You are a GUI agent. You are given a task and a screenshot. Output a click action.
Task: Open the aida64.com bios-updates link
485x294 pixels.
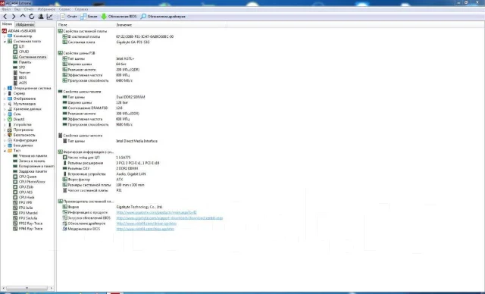pyautogui.click(x=145, y=229)
